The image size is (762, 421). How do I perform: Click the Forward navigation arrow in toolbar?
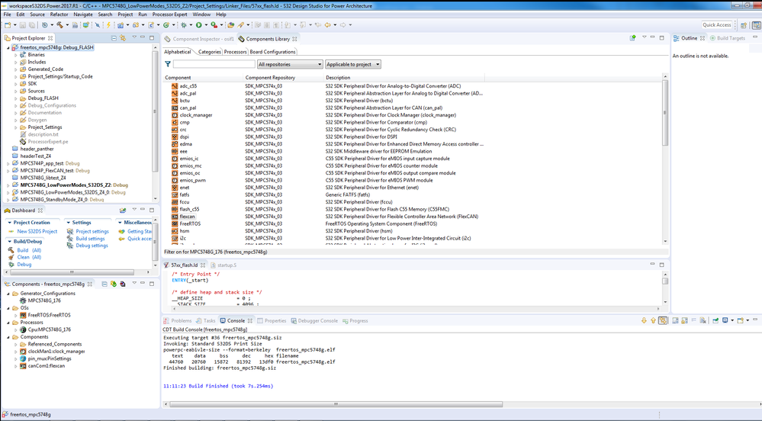pyautogui.click(x=342, y=25)
